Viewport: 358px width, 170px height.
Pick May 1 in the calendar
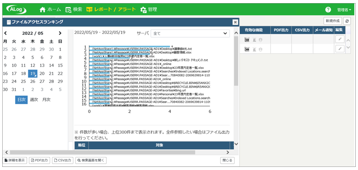[x=60, y=49]
